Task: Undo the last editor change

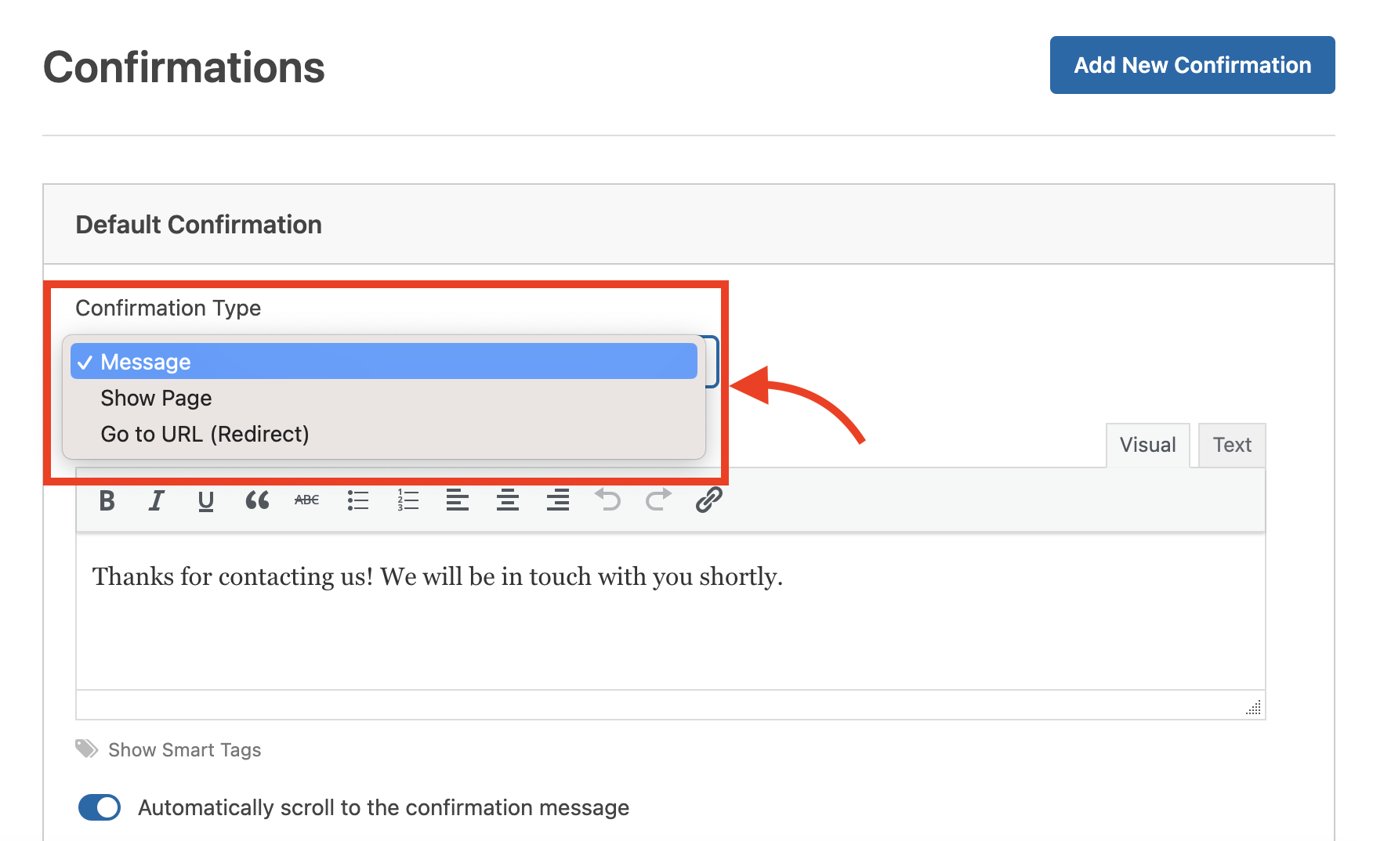Action: click(608, 500)
